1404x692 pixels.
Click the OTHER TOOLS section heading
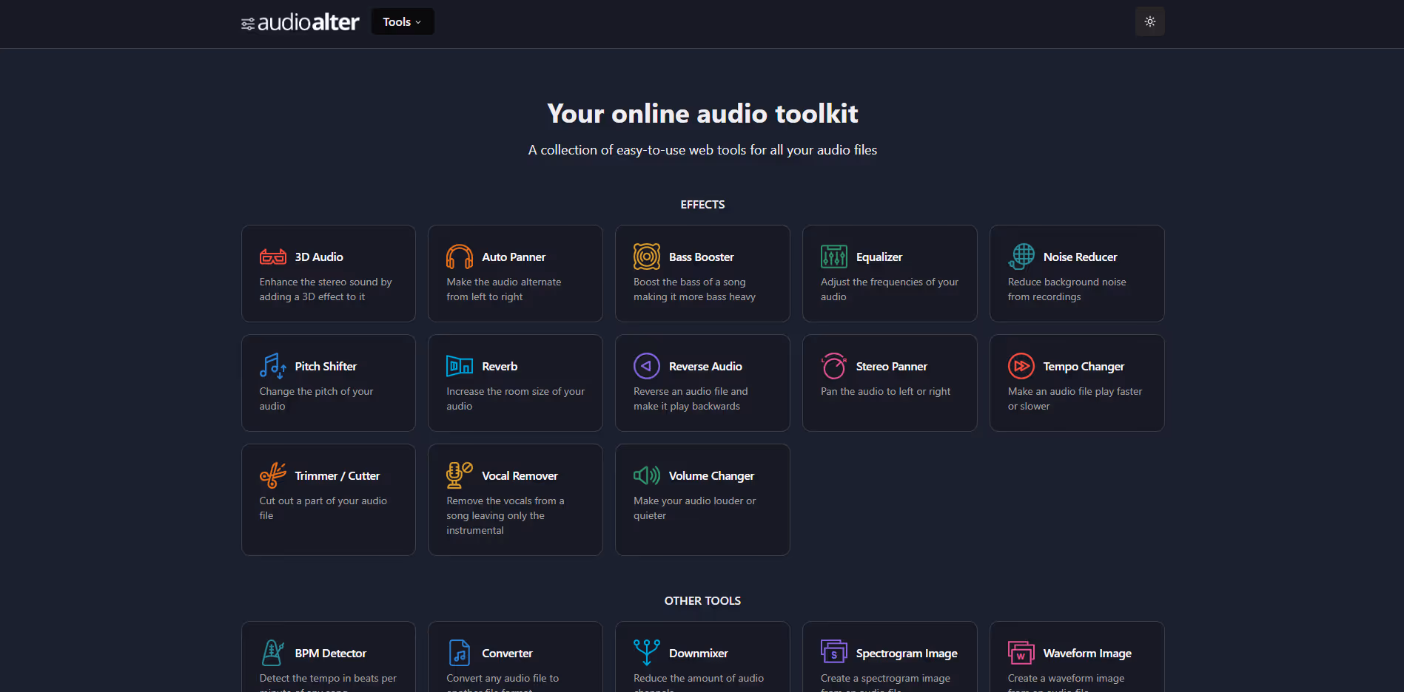[702, 601]
